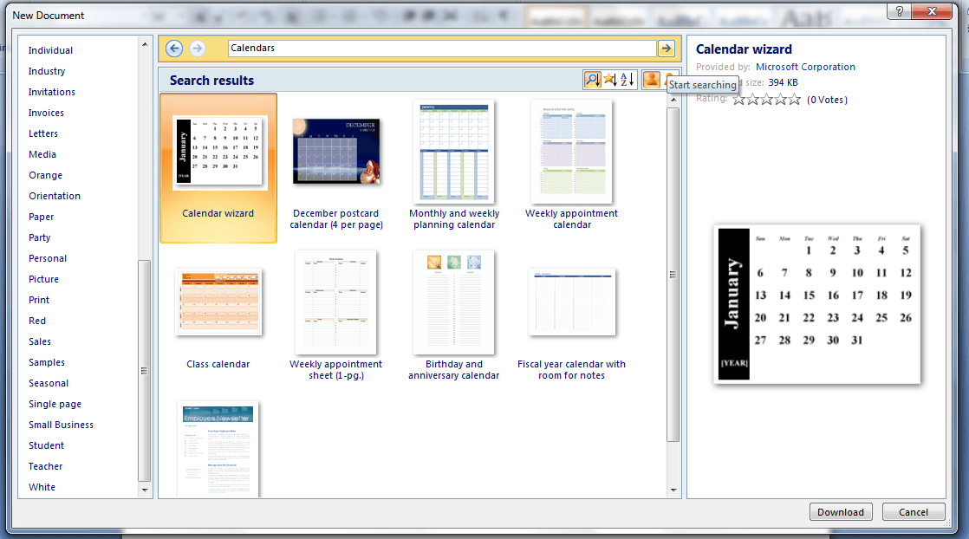Select the Letters category in the sidebar
Image resolution: width=969 pixels, height=539 pixels.
pyautogui.click(x=43, y=133)
